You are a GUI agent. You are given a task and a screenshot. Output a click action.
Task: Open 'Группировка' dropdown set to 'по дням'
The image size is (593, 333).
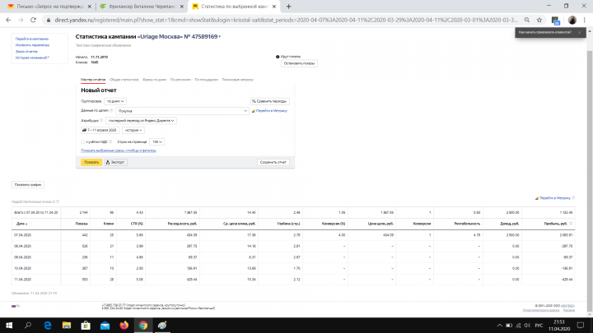(115, 101)
